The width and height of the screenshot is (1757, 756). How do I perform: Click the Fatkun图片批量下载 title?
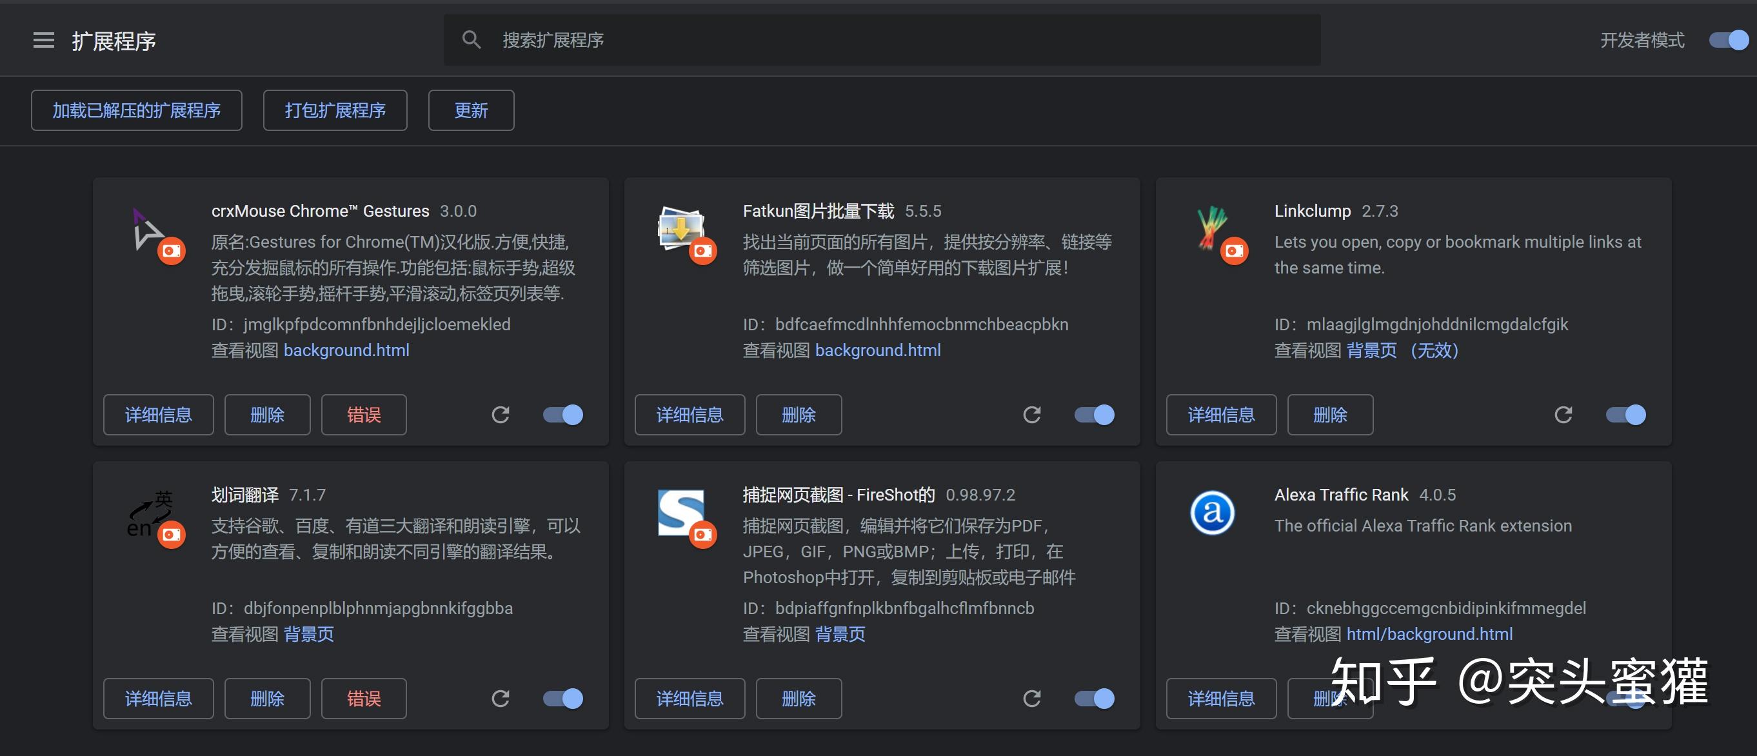[819, 212]
